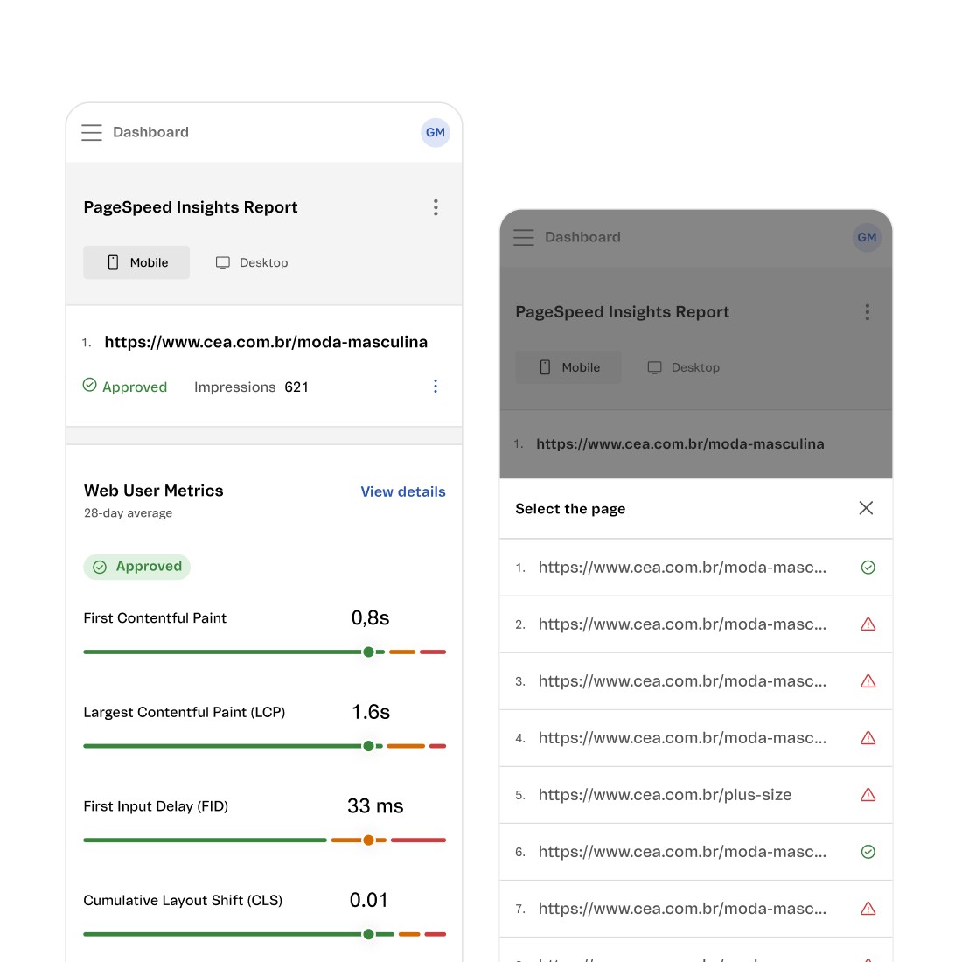Click Dashboard title in left panel
The width and height of the screenshot is (962, 962).
[151, 133]
